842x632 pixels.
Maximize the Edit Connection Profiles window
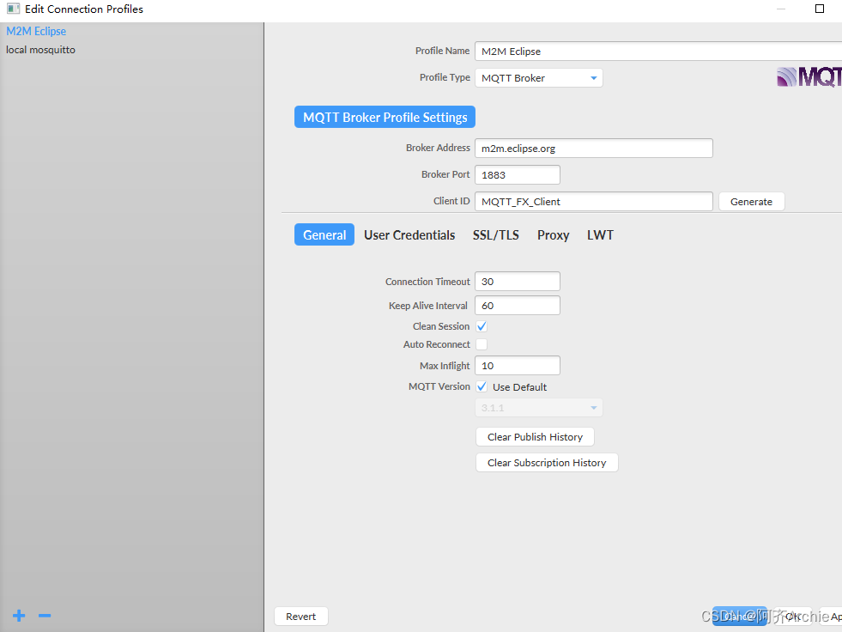pyautogui.click(x=820, y=9)
